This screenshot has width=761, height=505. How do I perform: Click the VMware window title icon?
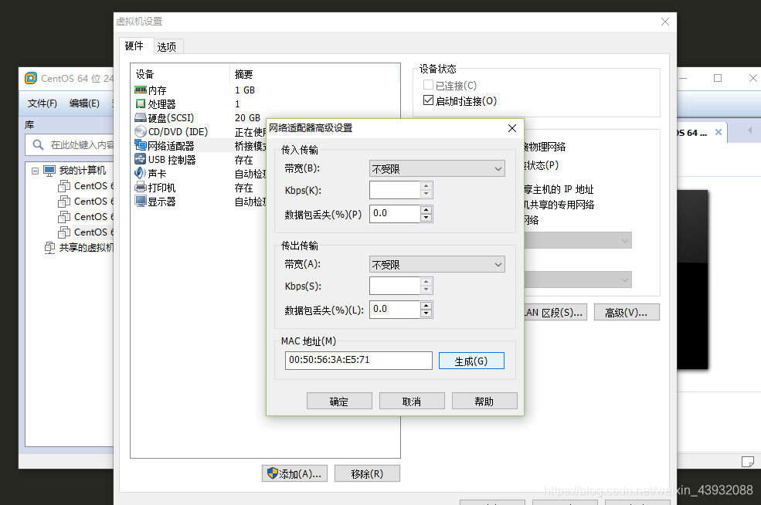click(31, 78)
